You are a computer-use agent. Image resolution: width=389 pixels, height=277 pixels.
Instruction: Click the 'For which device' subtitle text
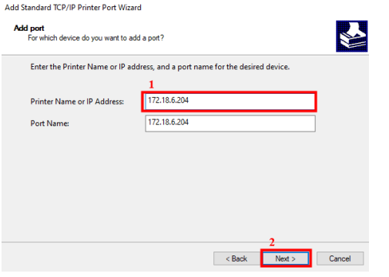click(96, 38)
